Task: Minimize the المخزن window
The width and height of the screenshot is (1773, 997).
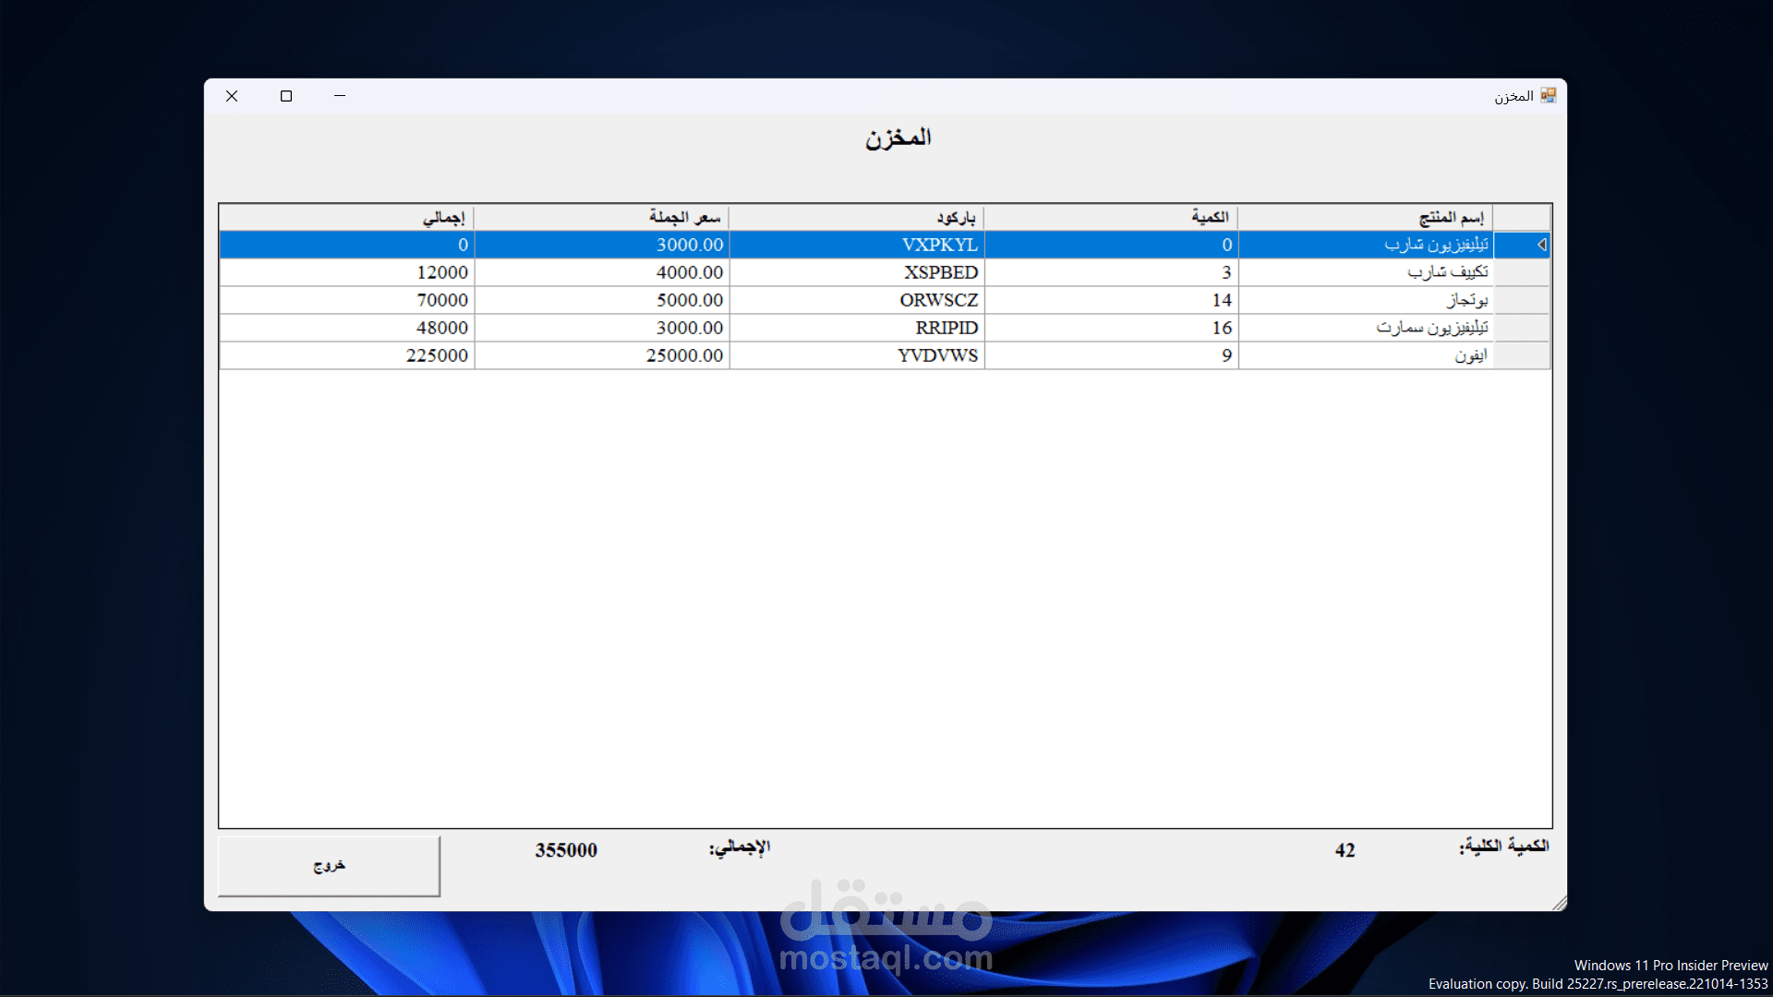Action: 340,96
